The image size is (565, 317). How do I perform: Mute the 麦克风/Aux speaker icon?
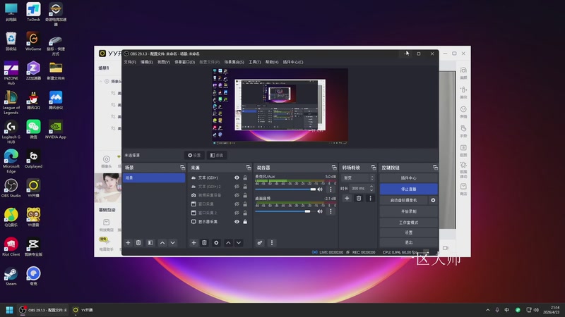point(320,189)
